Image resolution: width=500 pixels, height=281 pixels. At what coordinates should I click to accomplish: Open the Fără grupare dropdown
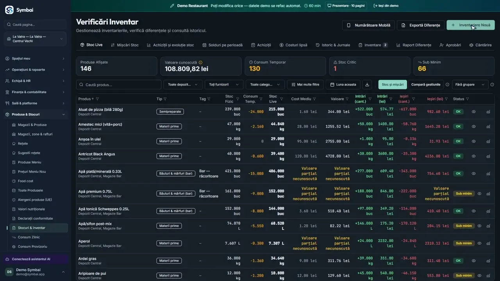pos(470,85)
